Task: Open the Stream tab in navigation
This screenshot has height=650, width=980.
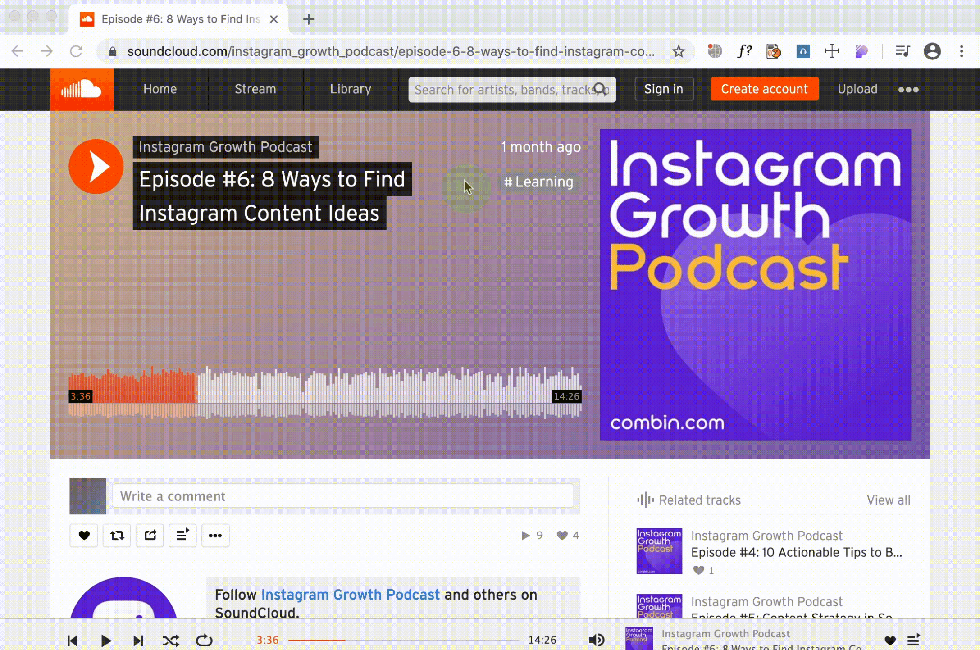Action: point(255,88)
